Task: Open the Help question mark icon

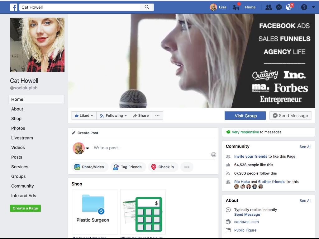Action: click(x=304, y=7)
